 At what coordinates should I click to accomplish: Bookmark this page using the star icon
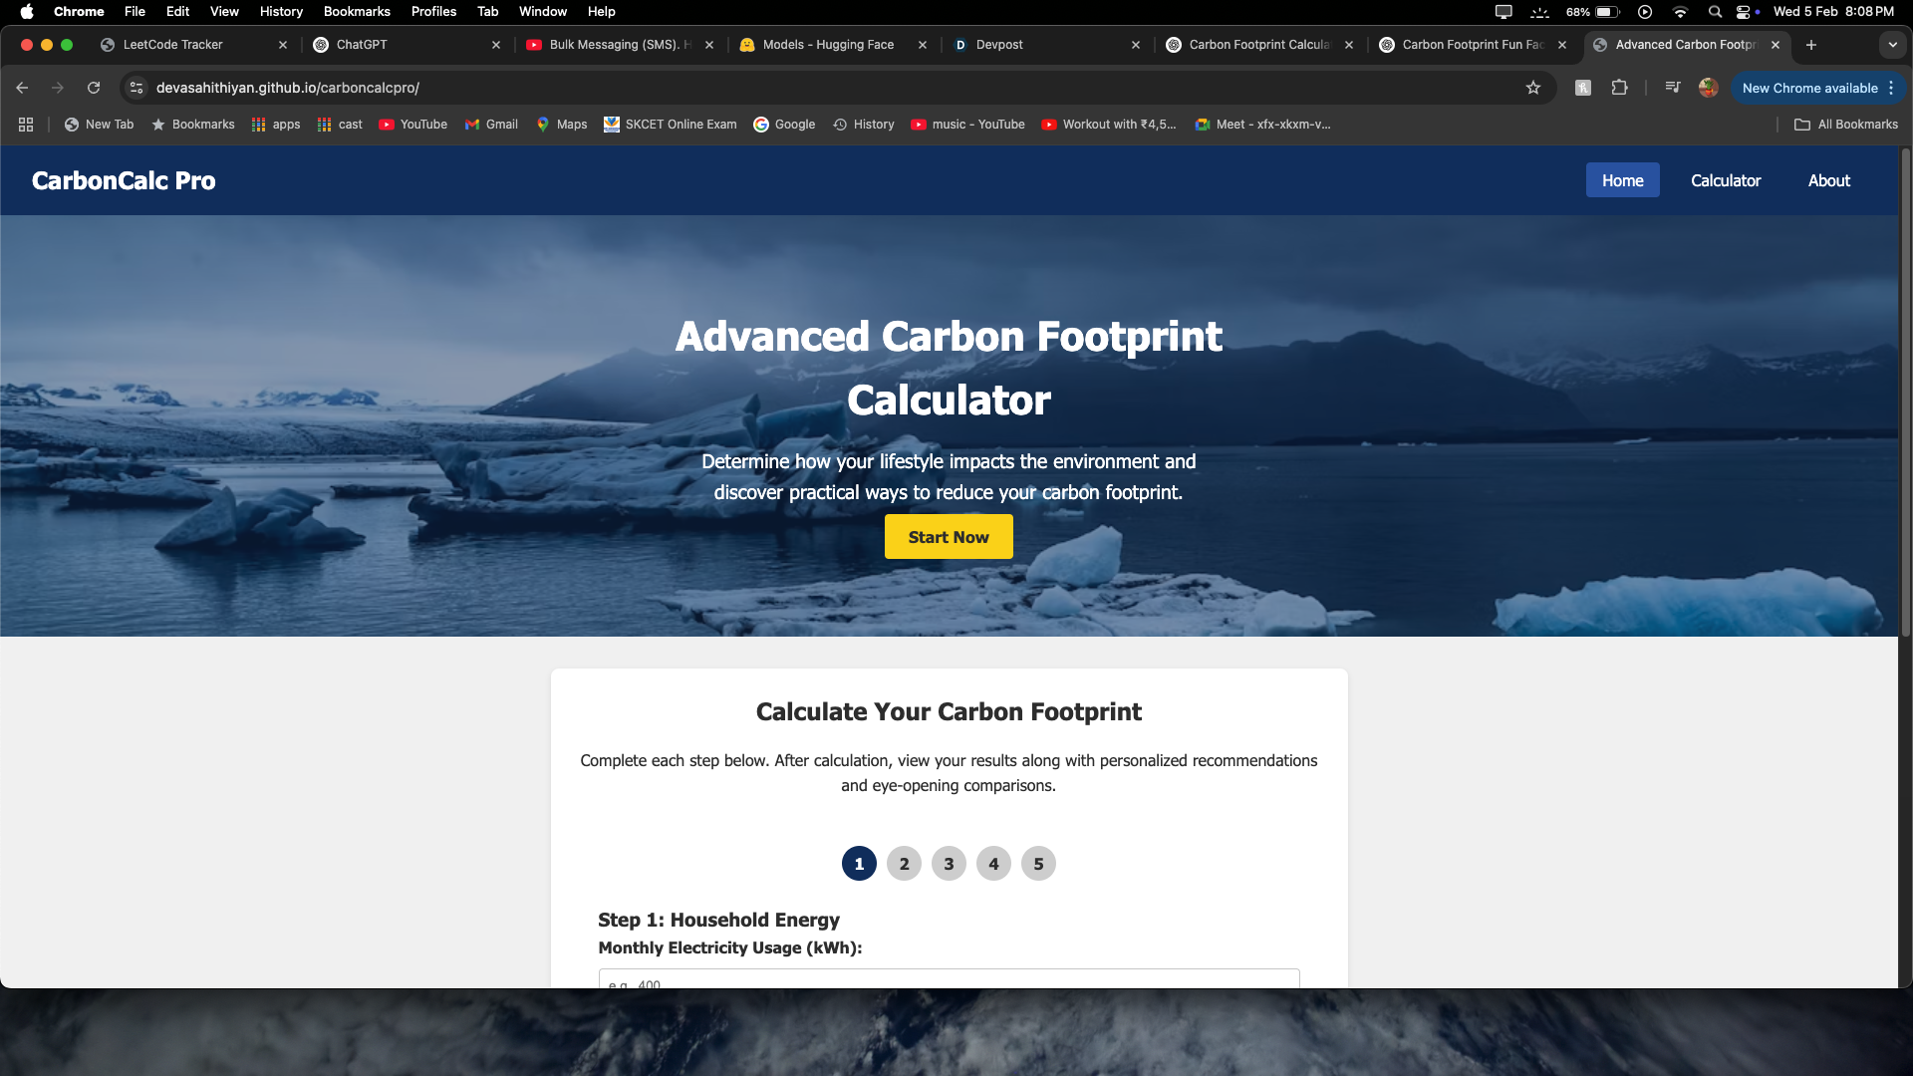coord(1533,88)
